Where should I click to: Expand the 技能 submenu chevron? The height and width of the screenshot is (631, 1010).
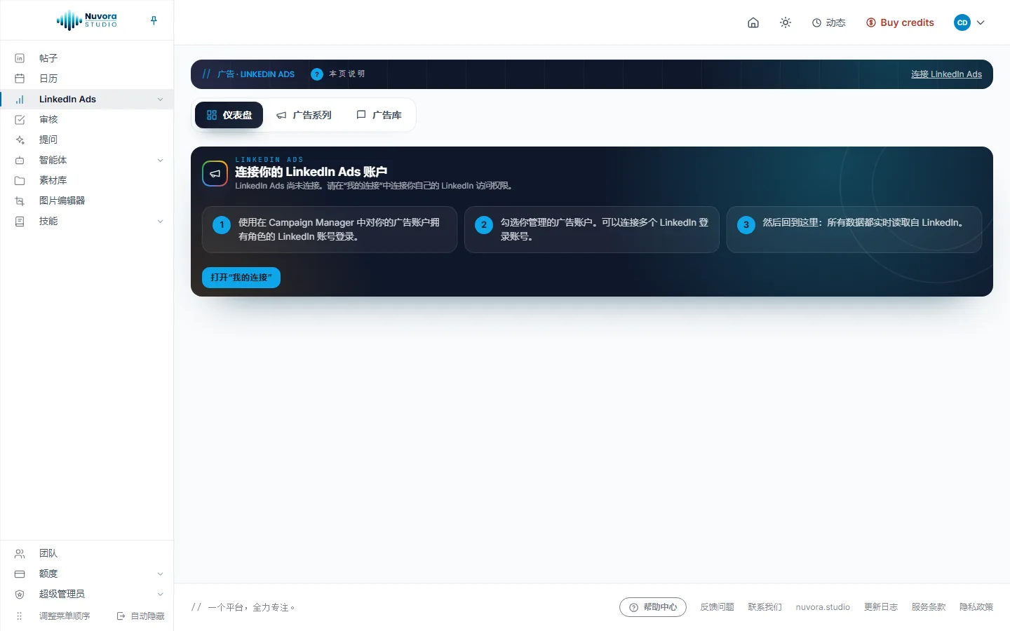[x=161, y=222]
